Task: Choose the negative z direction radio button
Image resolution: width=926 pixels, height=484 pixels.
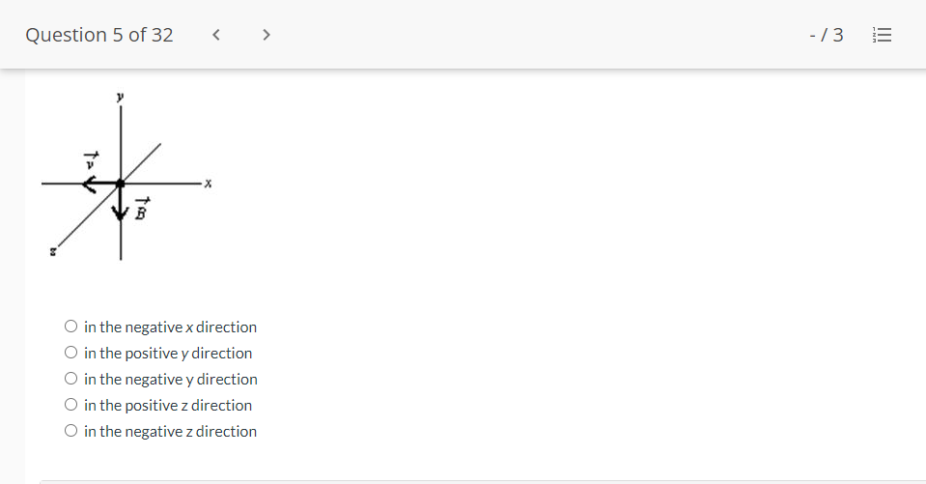Action: tap(70, 430)
